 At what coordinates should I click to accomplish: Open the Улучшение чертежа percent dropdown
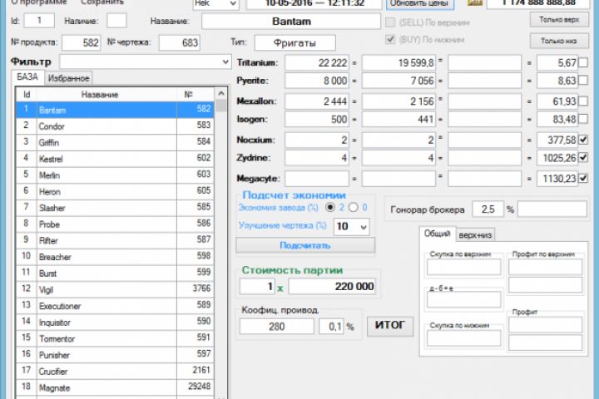(x=351, y=226)
